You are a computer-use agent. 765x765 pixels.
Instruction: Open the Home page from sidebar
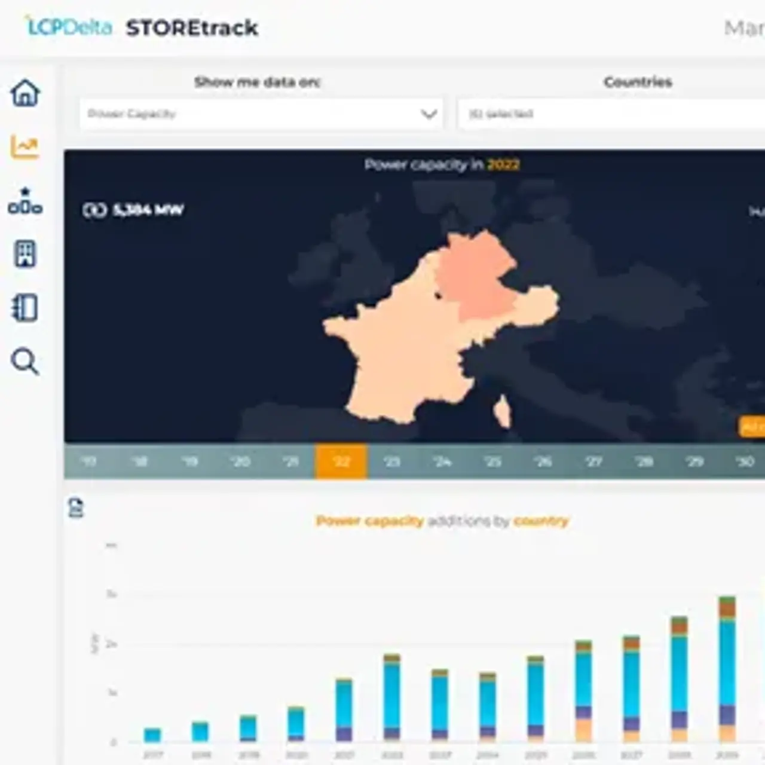[25, 93]
